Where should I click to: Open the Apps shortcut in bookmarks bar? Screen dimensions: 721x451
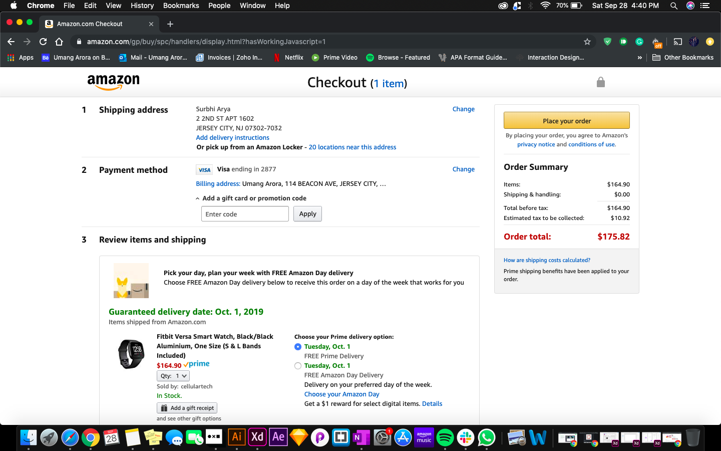[21, 58]
